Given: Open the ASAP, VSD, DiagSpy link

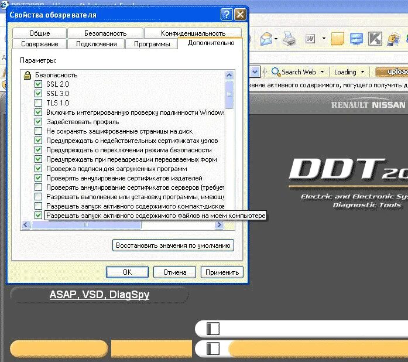Looking at the screenshot, I should (x=100, y=295).
